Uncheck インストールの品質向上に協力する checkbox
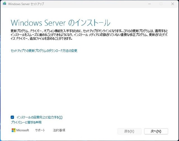The height and width of the screenshot is (141, 179). coord(12,117)
